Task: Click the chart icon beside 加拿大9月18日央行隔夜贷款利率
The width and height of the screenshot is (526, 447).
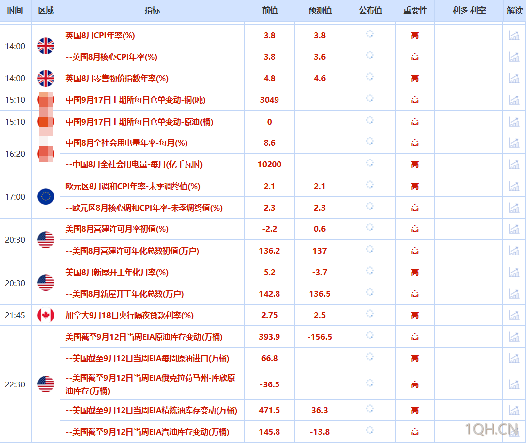Action: pos(514,315)
